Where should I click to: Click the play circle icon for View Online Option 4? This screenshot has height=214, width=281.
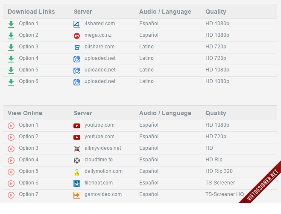coord(11,160)
